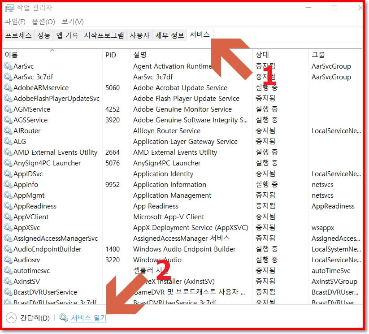The height and width of the screenshot is (334, 369).
Task: Select the 서비스 tab
Action: pyautogui.click(x=200, y=35)
